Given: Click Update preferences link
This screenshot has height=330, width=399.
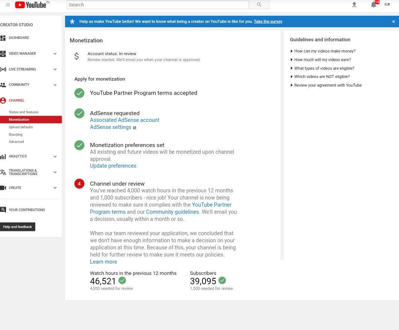Looking at the screenshot, I should [113, 166].
